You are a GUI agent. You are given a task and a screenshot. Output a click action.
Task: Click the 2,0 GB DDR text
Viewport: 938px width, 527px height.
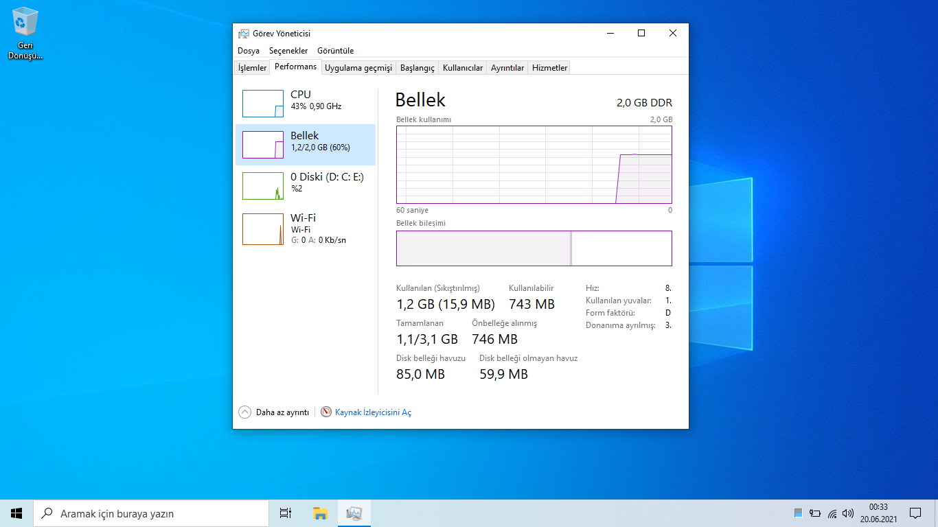tap(644, 103)
